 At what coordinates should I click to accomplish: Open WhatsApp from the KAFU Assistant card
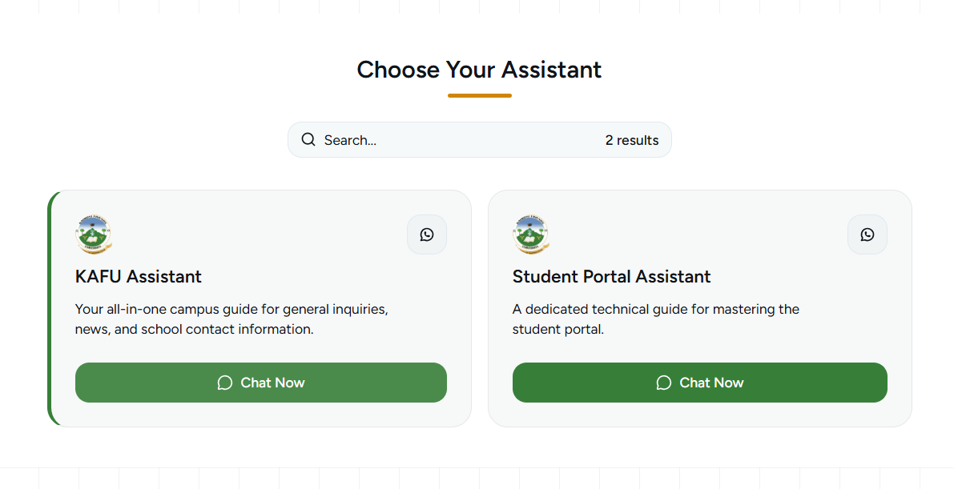427,234
